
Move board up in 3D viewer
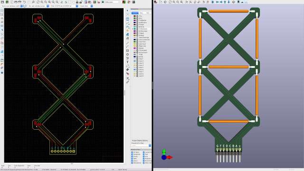[x=225, y=2]
